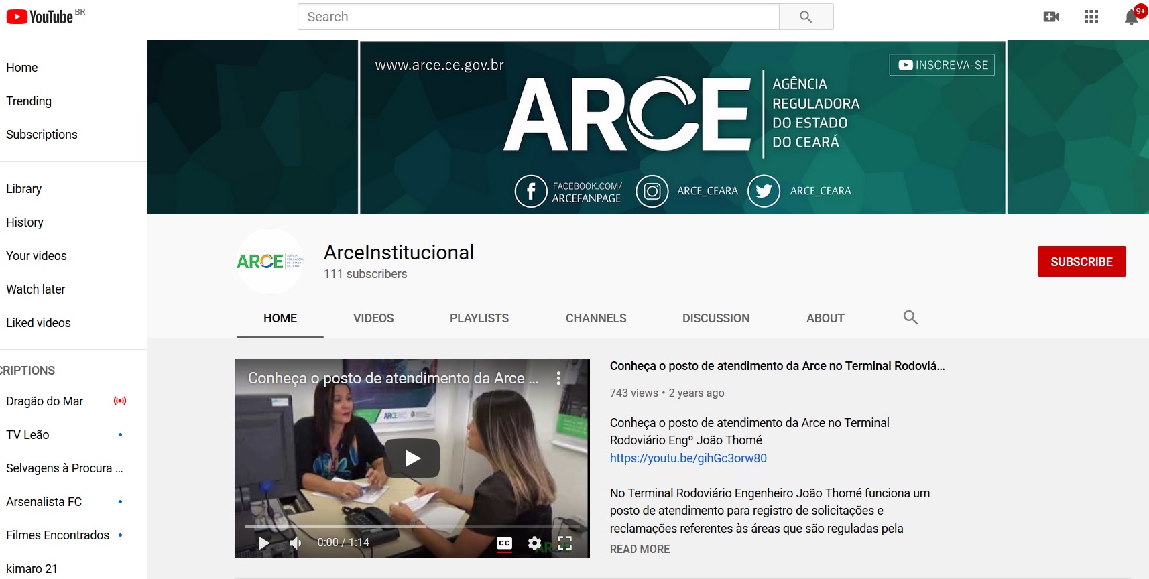The image size is (1149, 579).
Task: Subscribe to ArceInstitucional channel
Action: click(1081, 261)
